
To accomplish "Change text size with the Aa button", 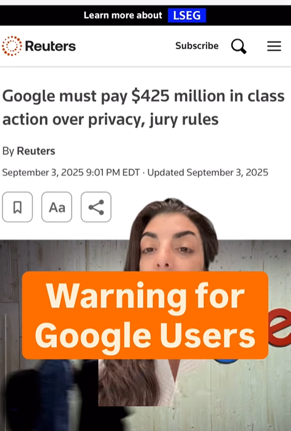I will [57, 207].
